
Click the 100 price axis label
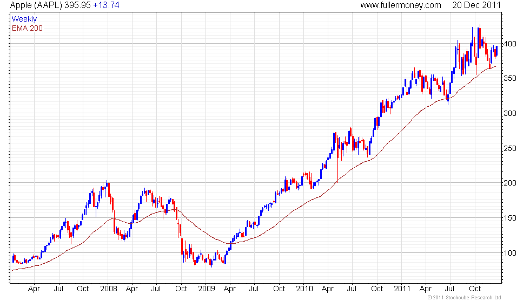point(509,253)
